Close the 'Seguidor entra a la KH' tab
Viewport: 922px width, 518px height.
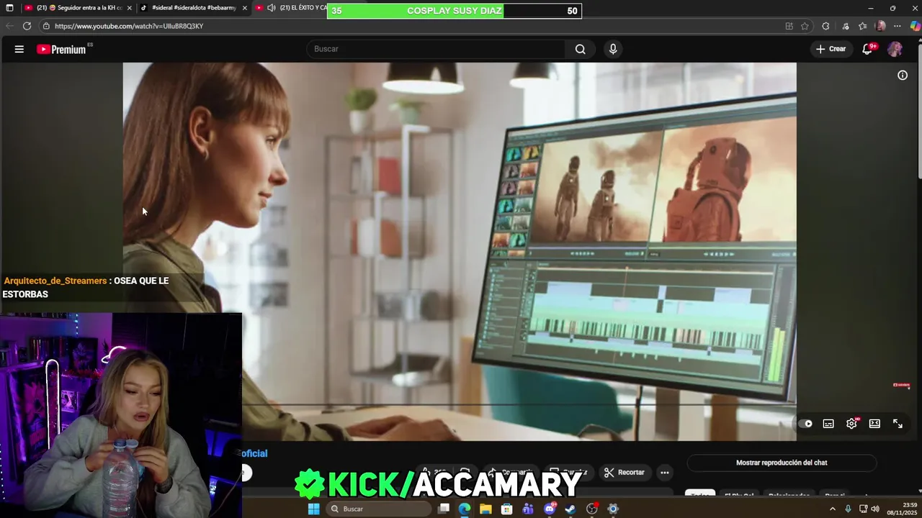129,8
